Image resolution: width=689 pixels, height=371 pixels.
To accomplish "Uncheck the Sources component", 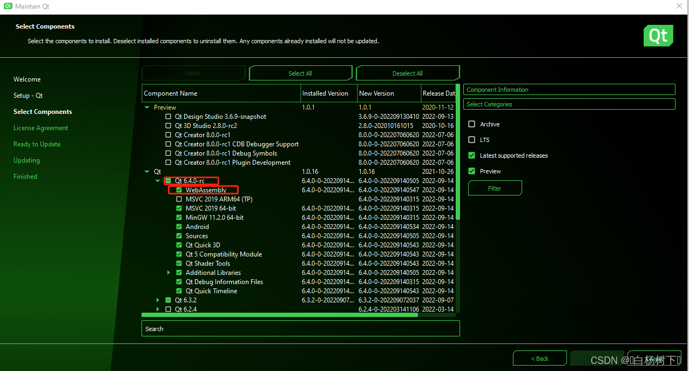I will point(179,236).
